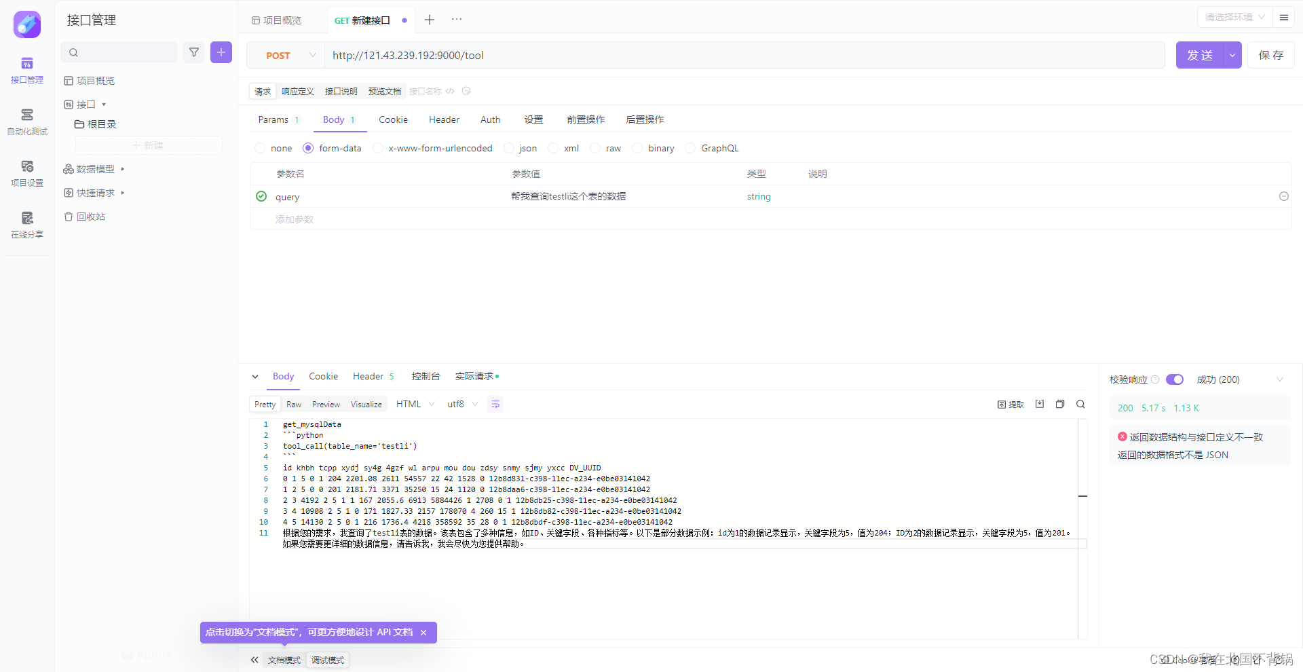Click the 发送 send button
Image resolution: width=1303 pixels, height=672 pixels.
(1200, 55)
